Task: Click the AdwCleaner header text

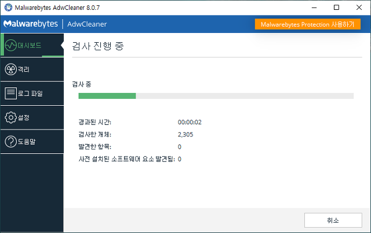Action: coord(87,24)
